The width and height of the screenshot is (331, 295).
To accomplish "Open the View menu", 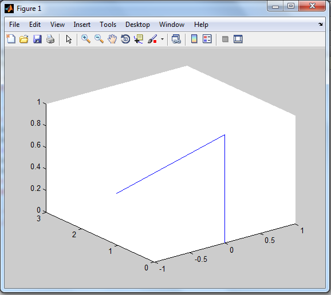I will click(x=57, y=25).
